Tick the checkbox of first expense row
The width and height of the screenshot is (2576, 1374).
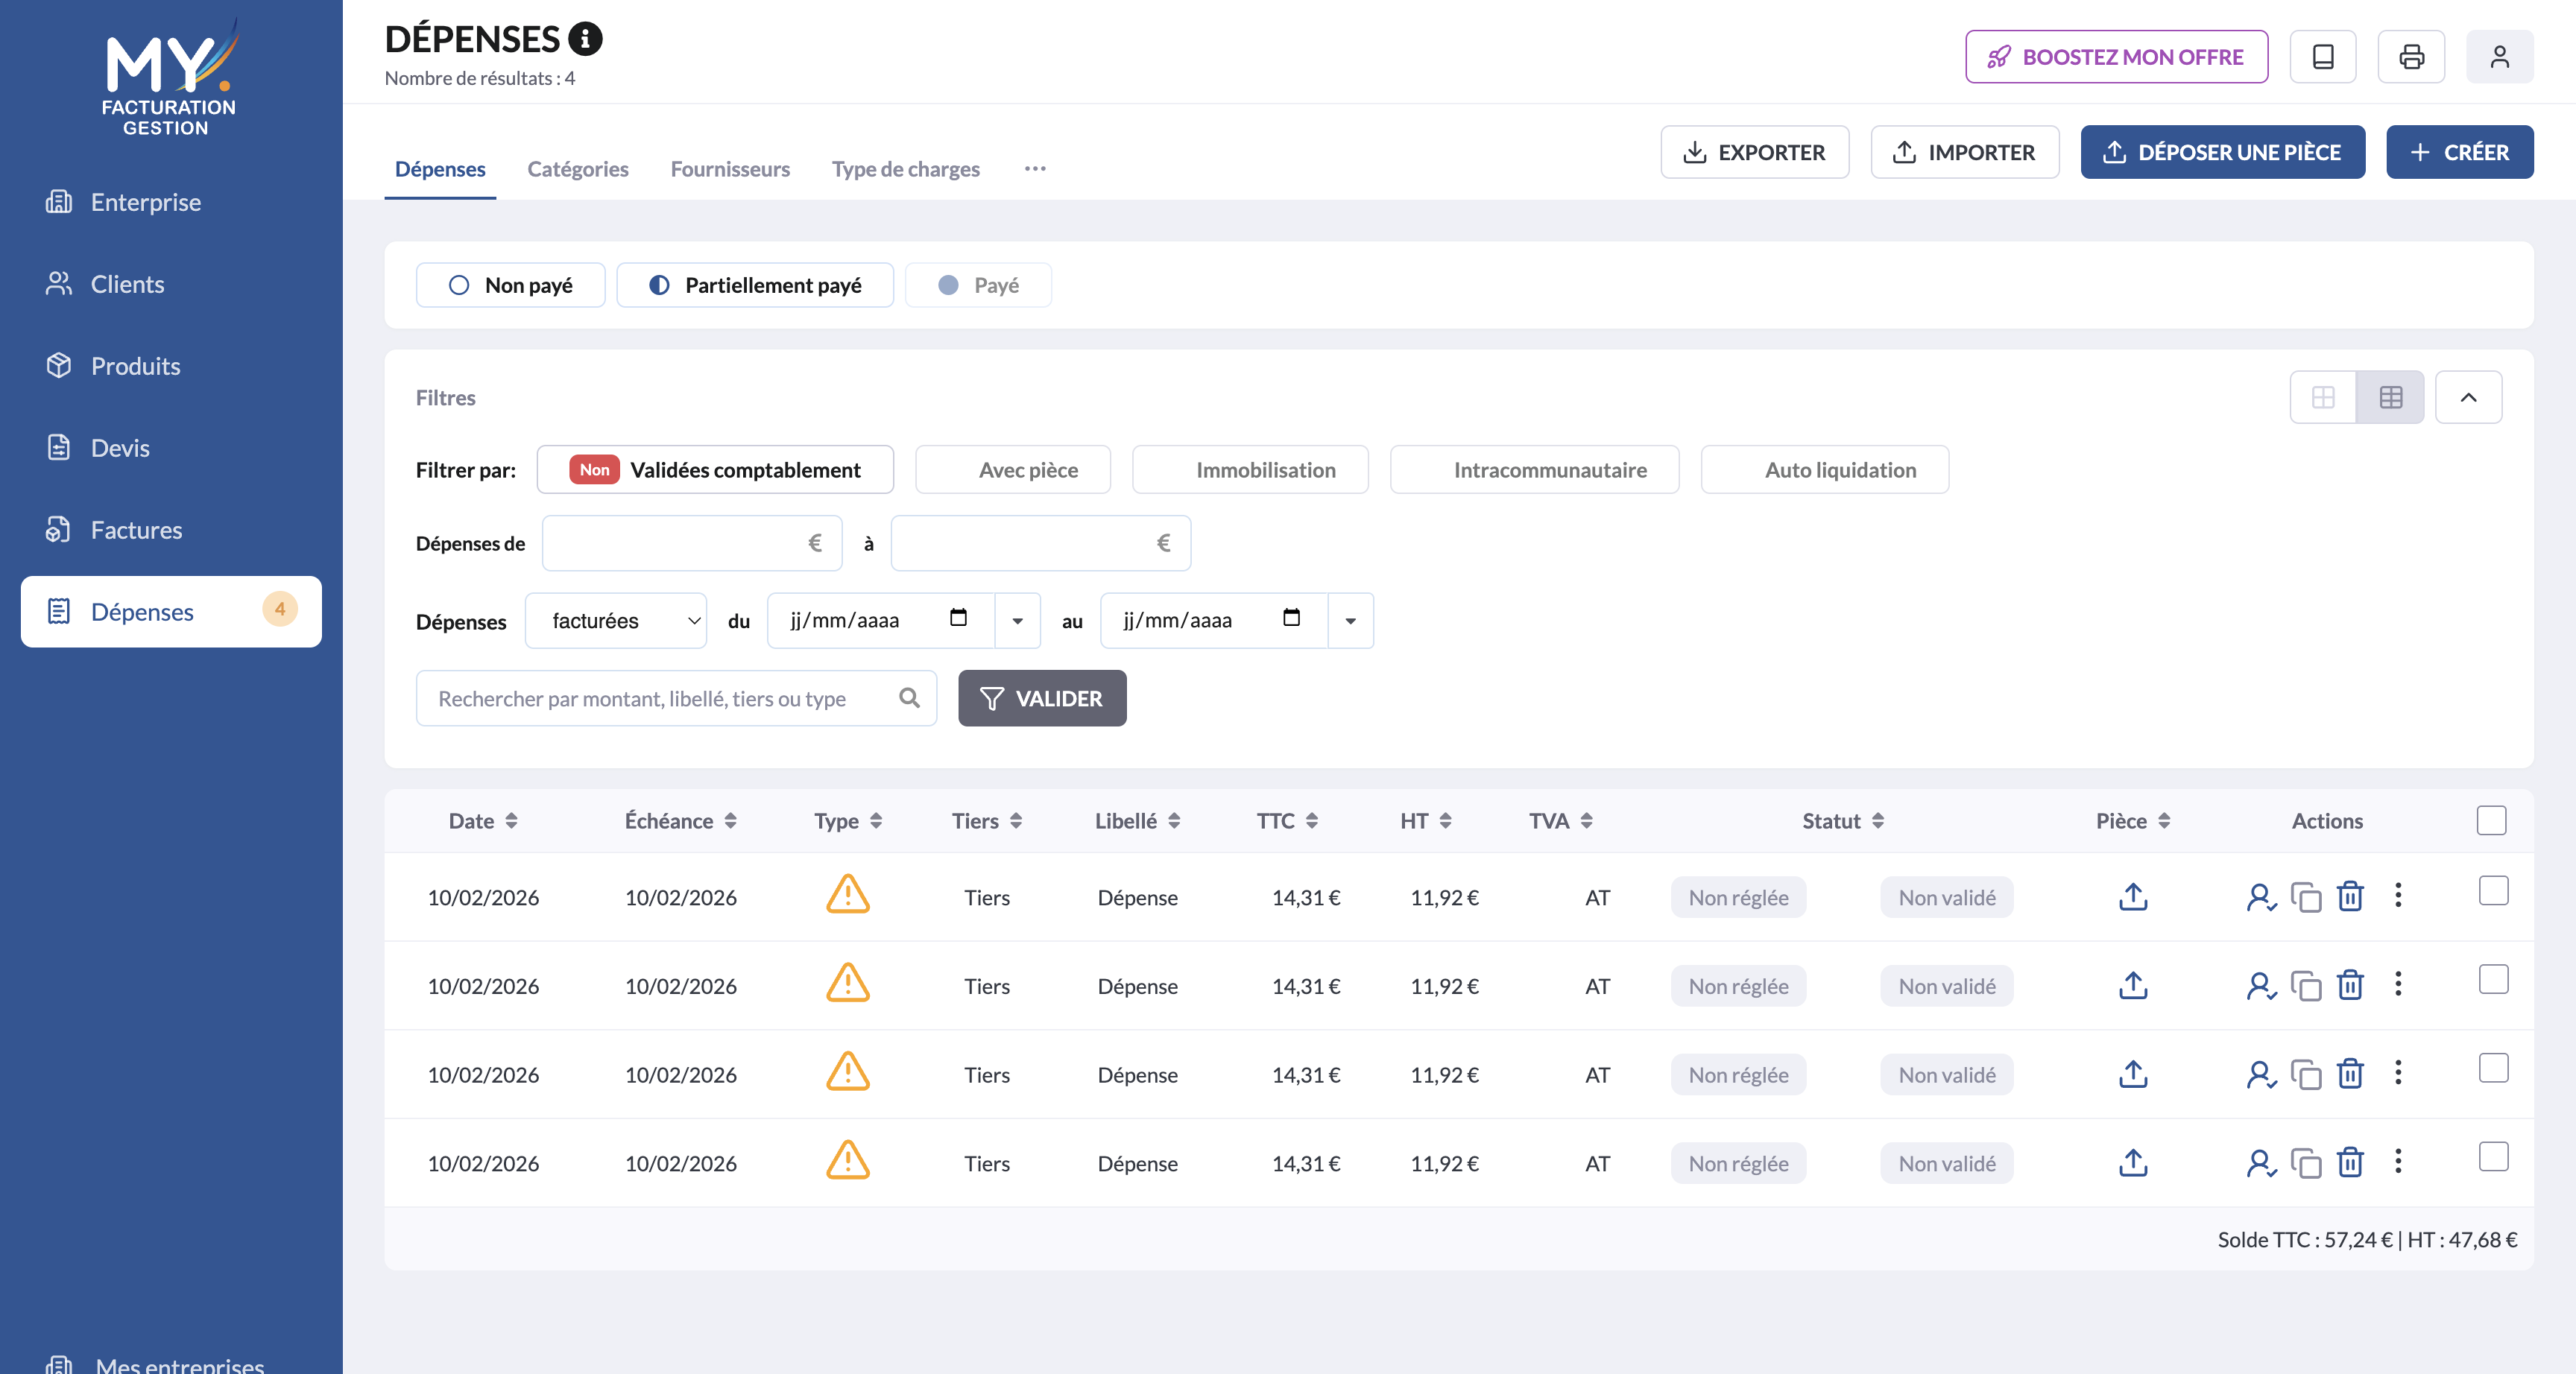pos(2493,891)
